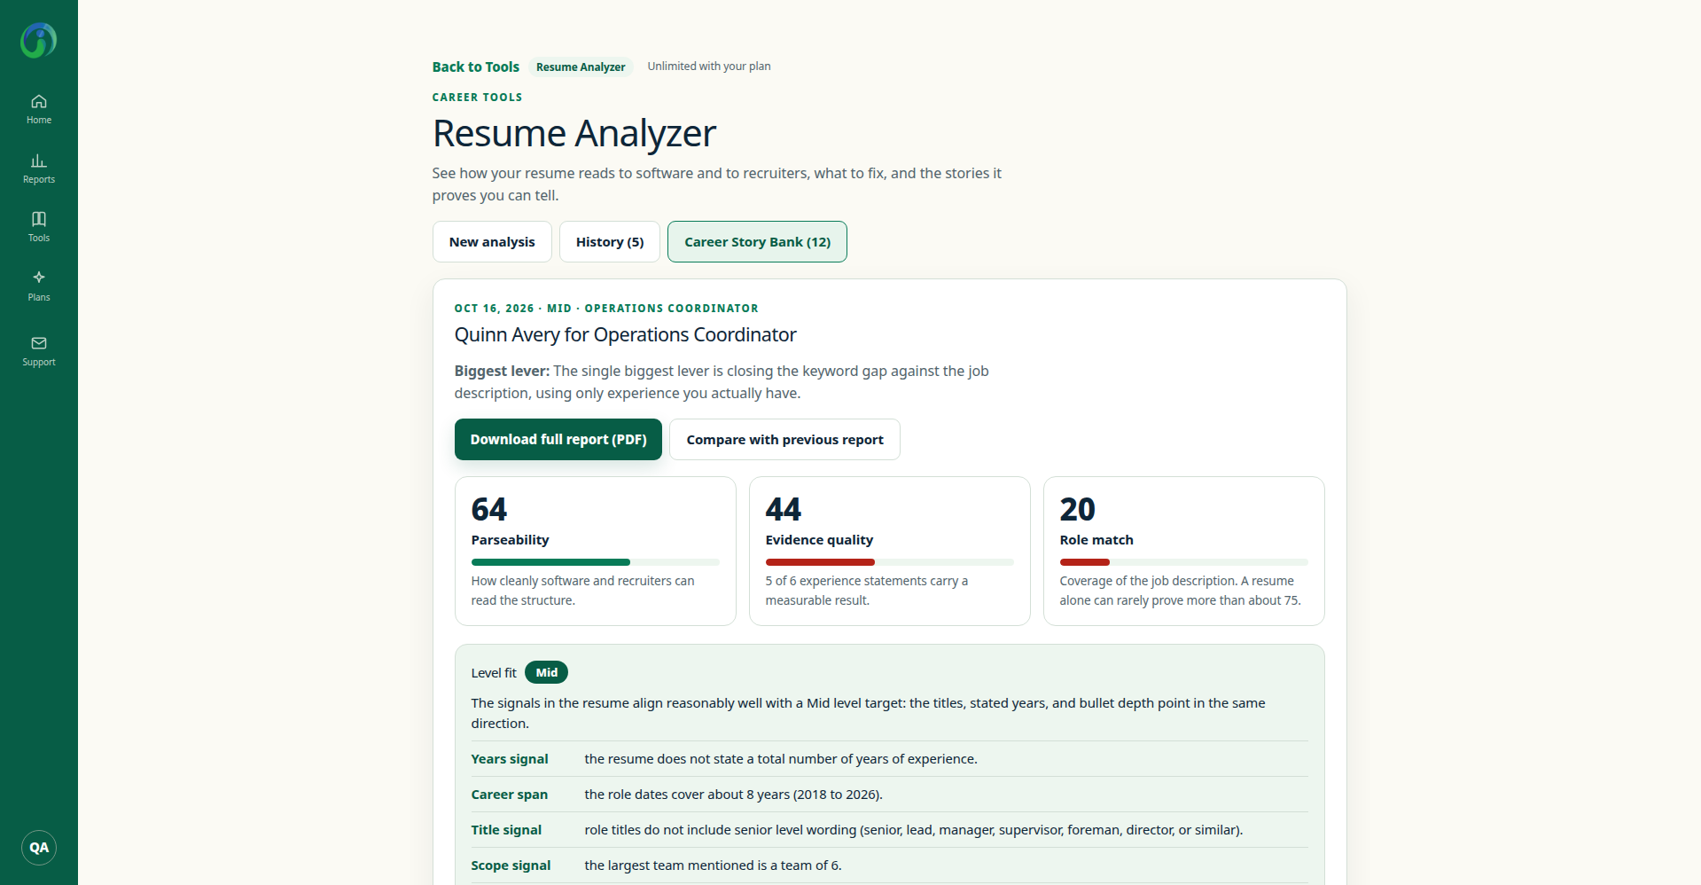Open the History (5) tab

tap(610, 242)
